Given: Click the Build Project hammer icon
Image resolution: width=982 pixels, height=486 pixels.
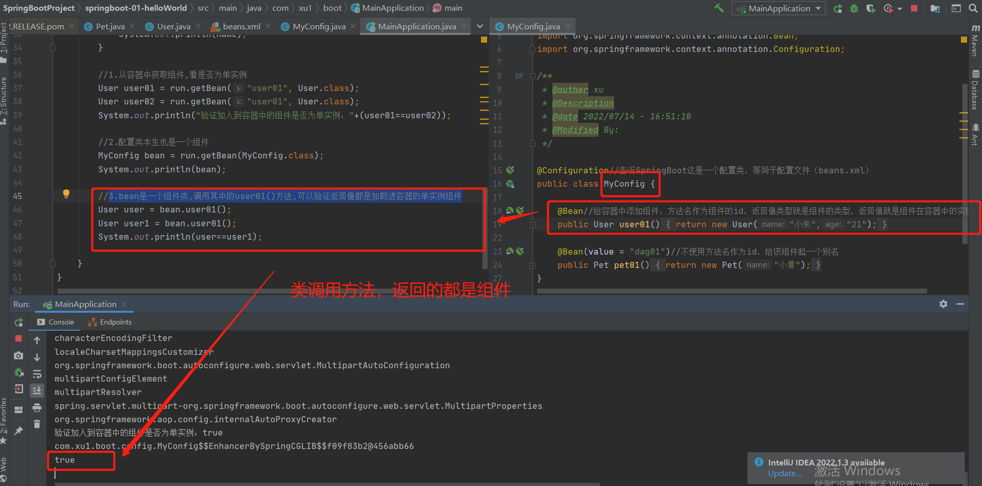Looking at the screenshot, I should (x=719, y=8).
